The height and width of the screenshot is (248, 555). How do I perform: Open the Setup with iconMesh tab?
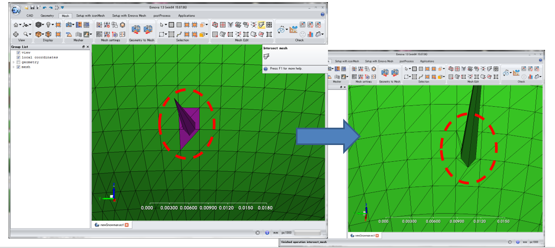point(90,16)
